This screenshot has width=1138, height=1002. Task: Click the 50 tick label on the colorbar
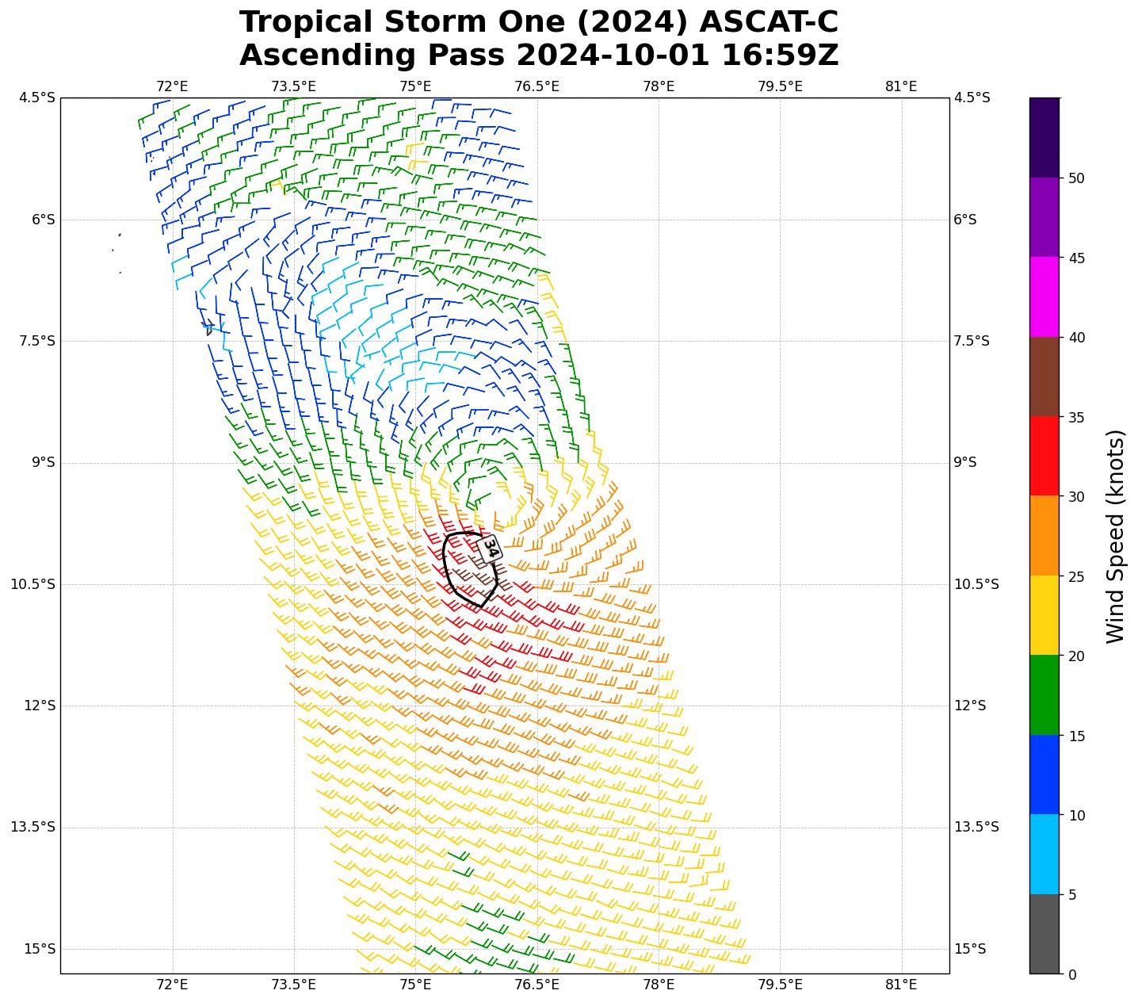[x=1076, y=178]
